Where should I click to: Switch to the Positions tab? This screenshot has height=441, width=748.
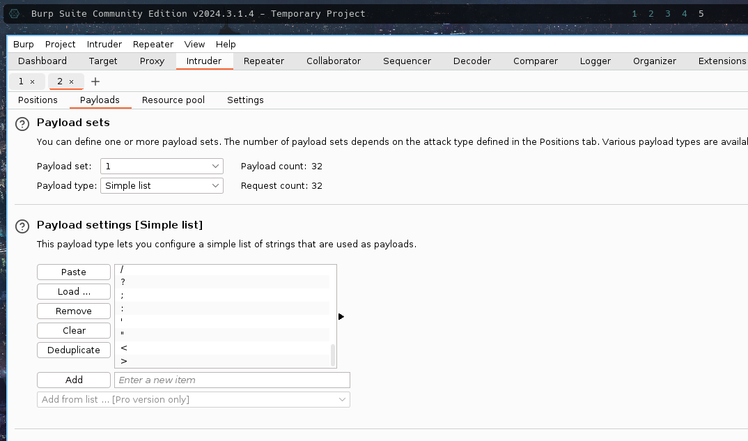(x=38, y=100)
